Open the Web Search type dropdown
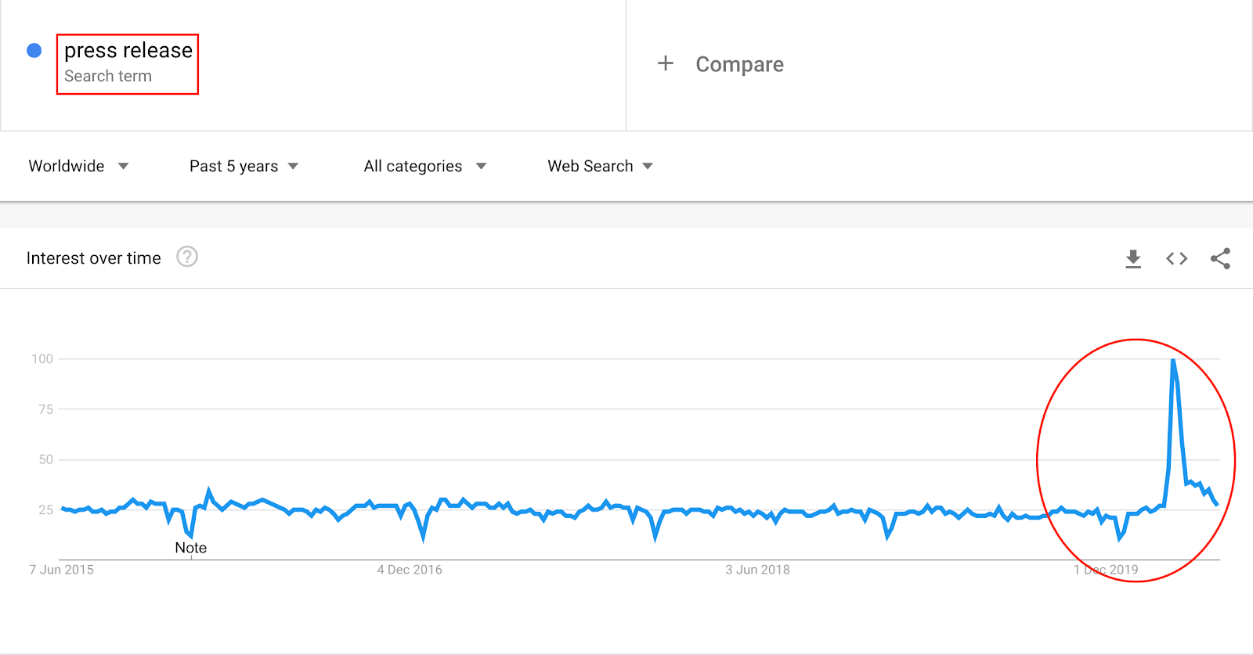Image resolution: width=1253 pixels, height=655 pixels. [x=590, y=166]
